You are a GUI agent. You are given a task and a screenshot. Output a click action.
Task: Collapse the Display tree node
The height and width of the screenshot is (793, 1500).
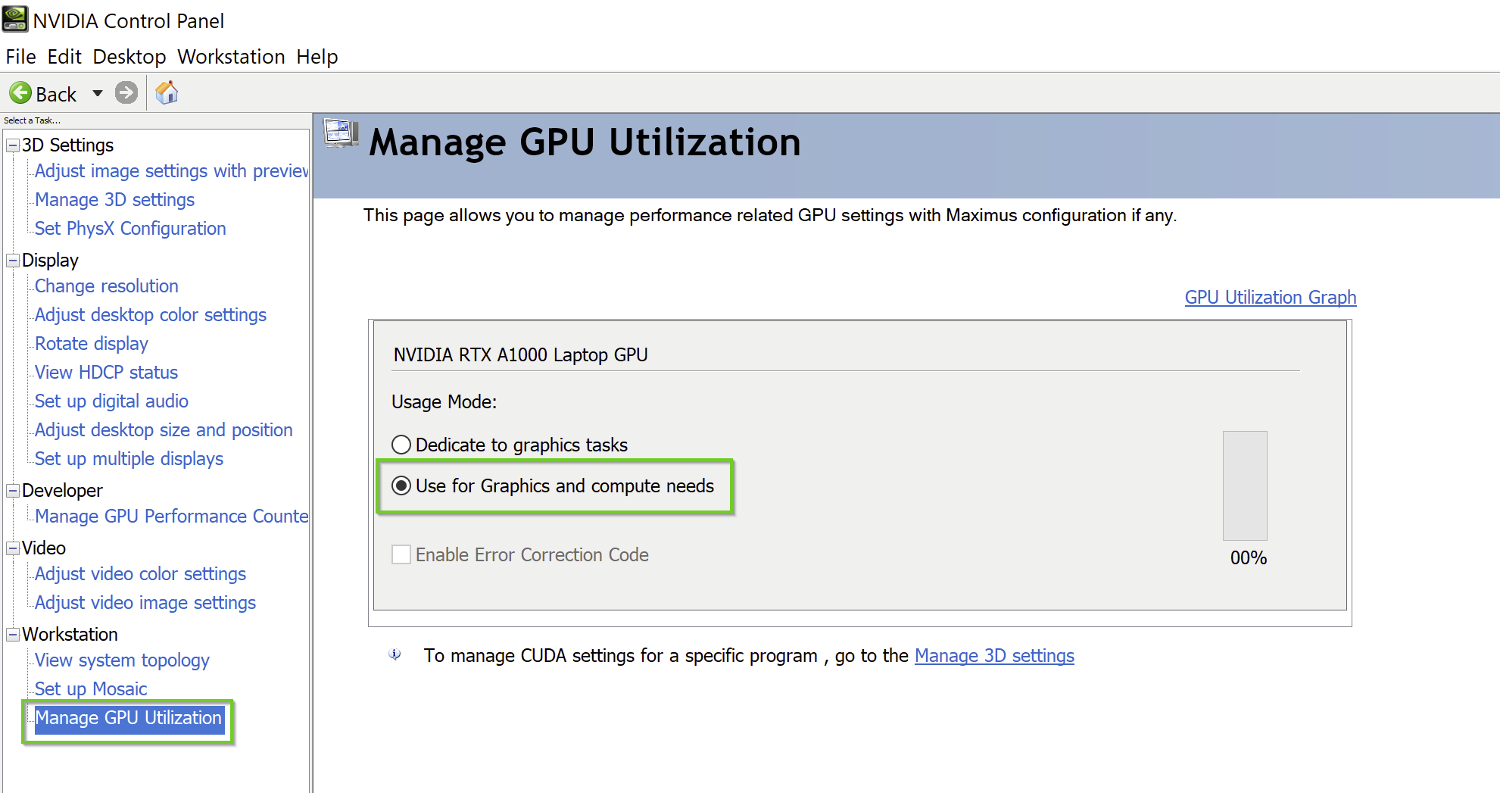(13, 261)
